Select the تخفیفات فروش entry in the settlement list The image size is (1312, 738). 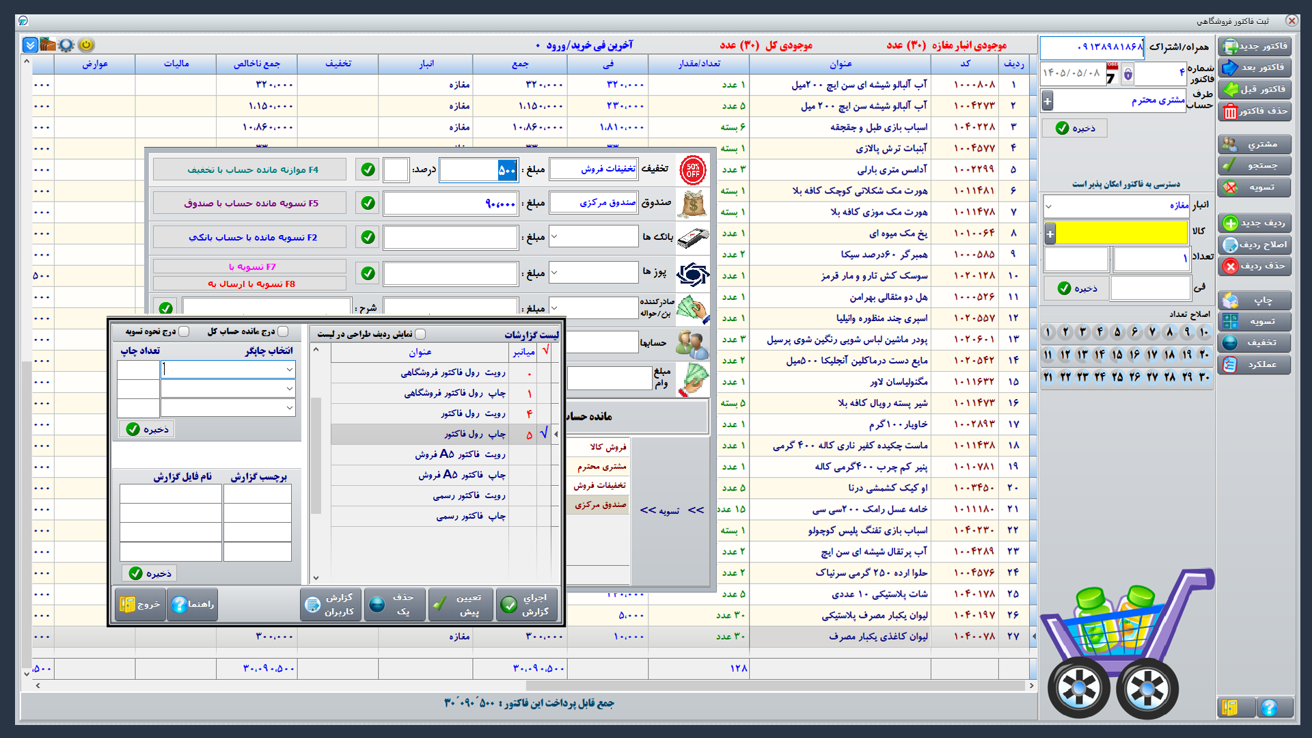[599, 485]
